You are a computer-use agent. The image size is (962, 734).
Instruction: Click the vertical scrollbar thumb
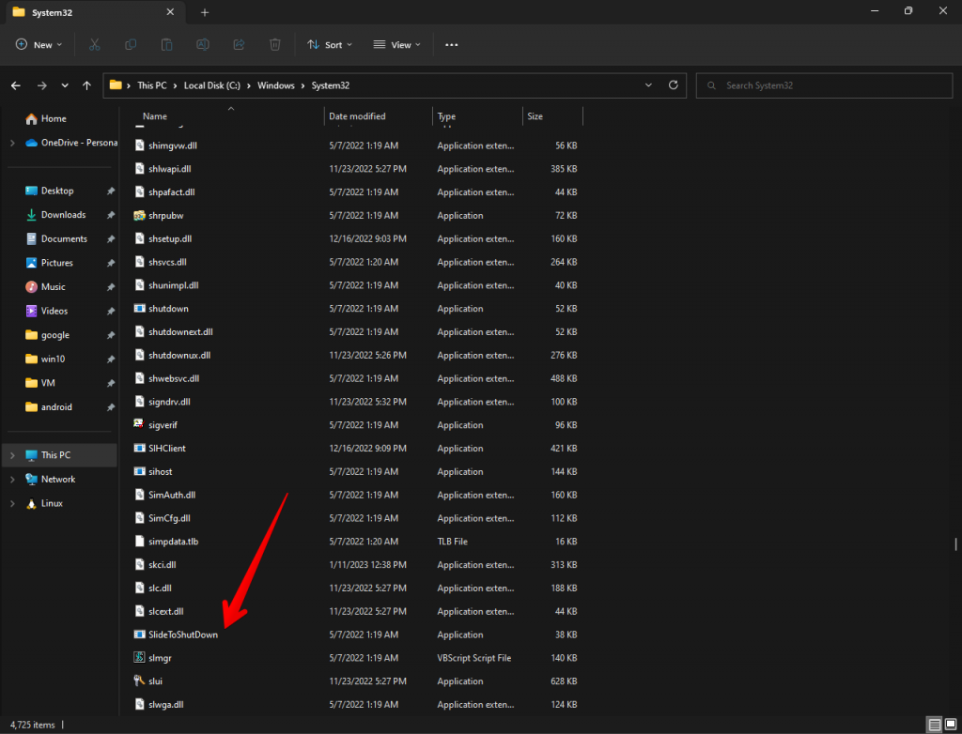955,543
